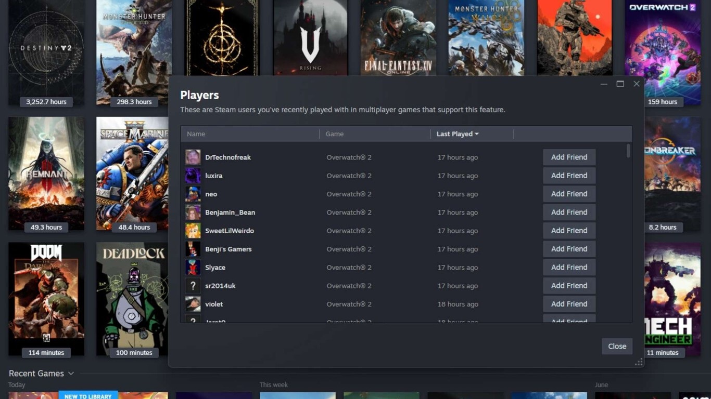Select DrTechnofreak player name
This screenshot has height=399, width=711.
pyautogui.click(x=228, y=157)
